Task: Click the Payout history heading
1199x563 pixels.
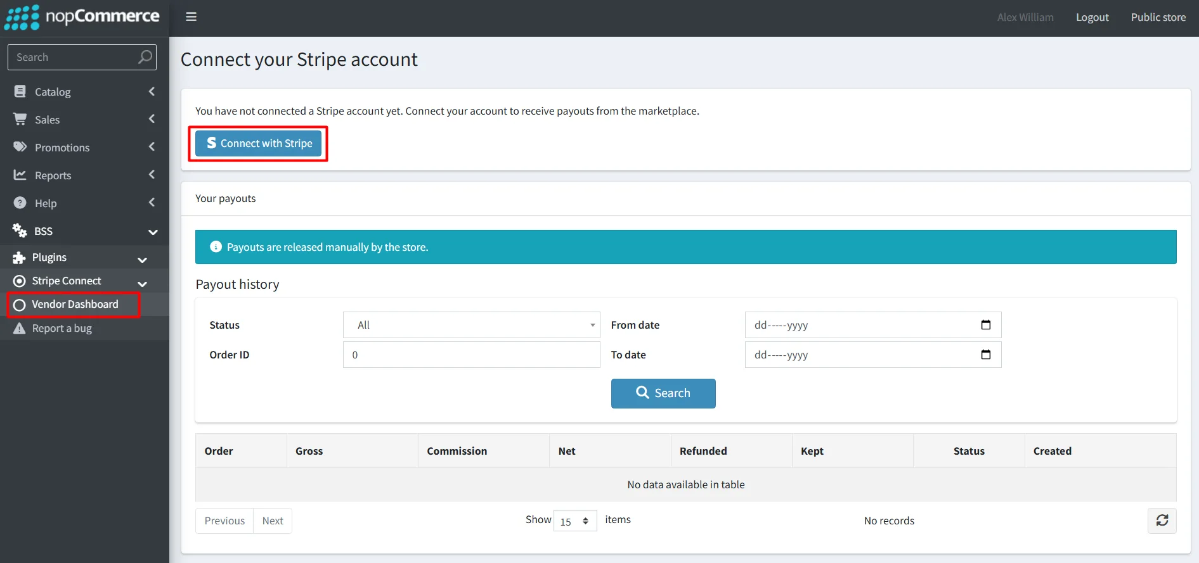Action: [x=237, y=284]
